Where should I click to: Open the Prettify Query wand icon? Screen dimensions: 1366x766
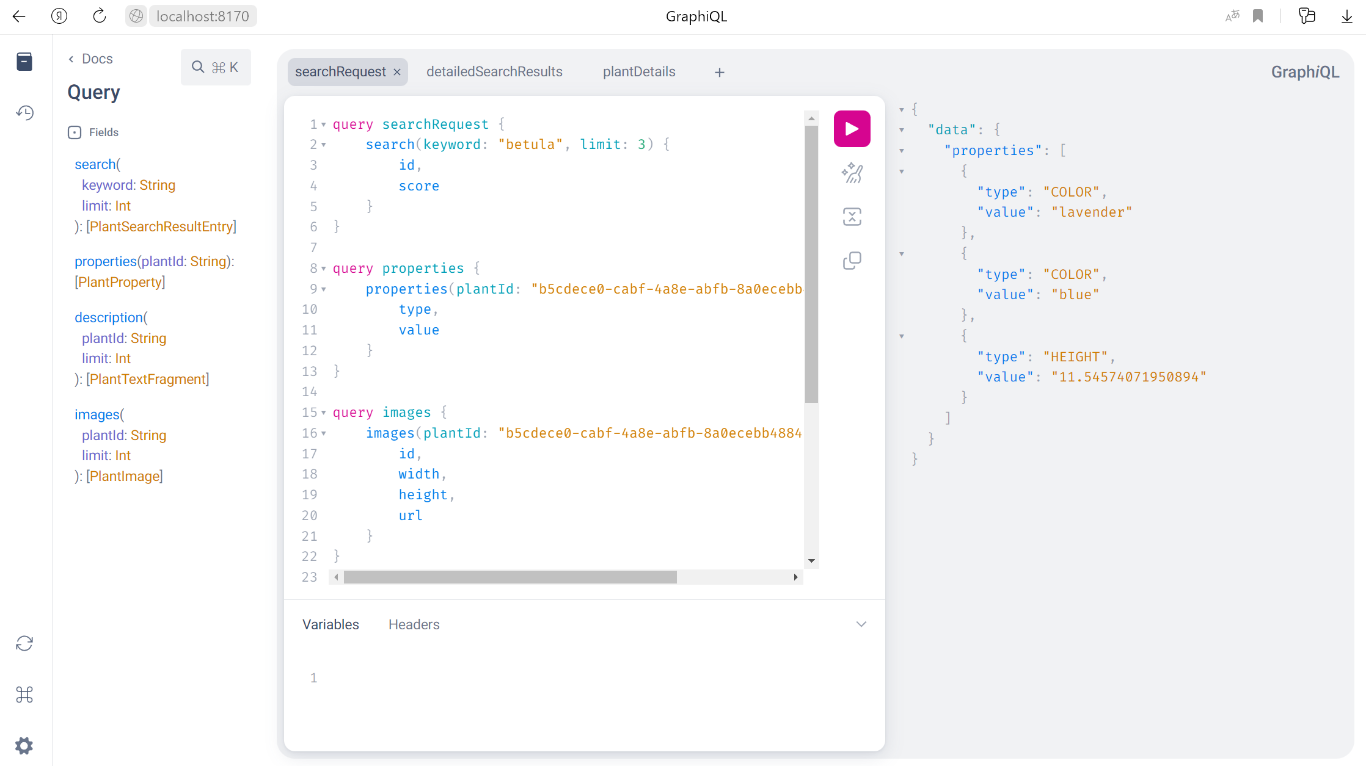[x=851, y=173]
